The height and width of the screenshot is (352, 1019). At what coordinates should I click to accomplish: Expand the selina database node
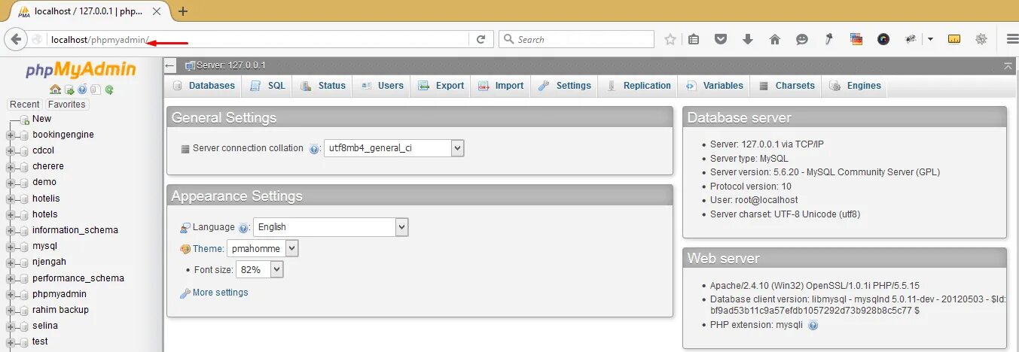click(11, 326)
